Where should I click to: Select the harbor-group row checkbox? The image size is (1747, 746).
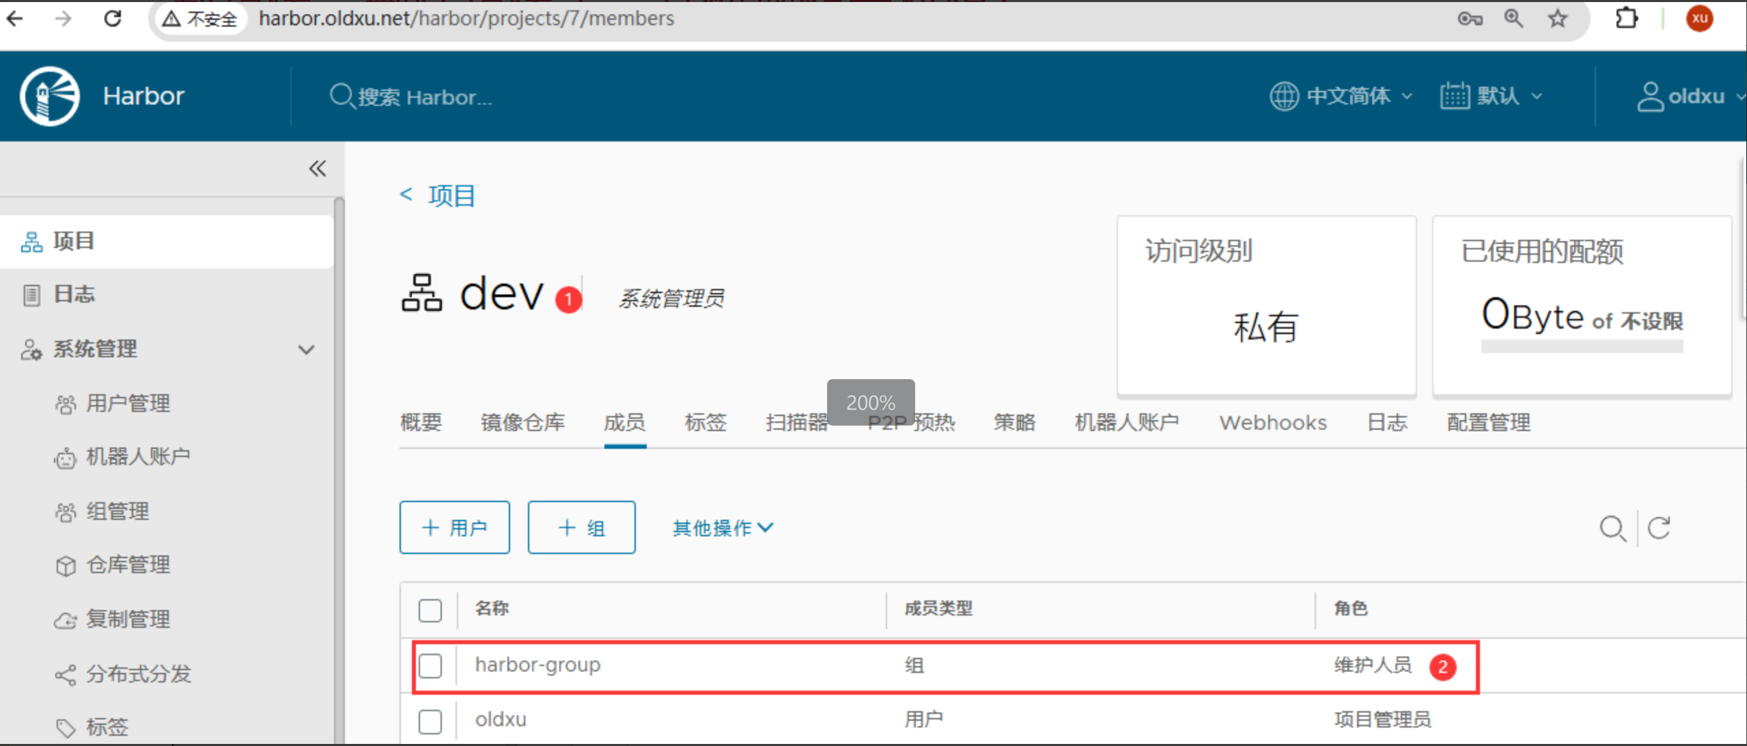click(x=430, y=665)
